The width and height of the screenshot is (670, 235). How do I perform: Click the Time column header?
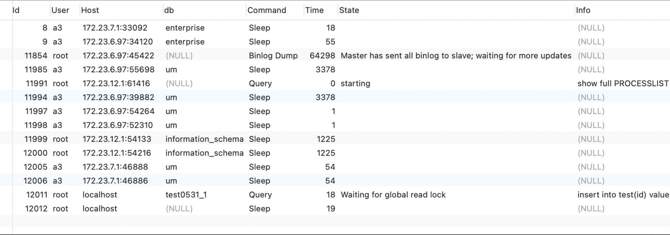[x=314, y=10]
